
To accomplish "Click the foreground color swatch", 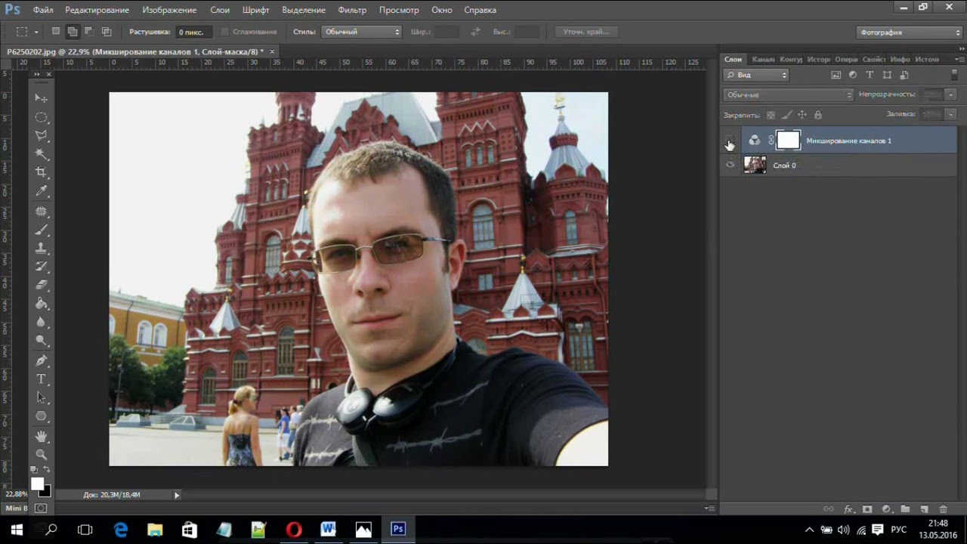I will (38, 484).
